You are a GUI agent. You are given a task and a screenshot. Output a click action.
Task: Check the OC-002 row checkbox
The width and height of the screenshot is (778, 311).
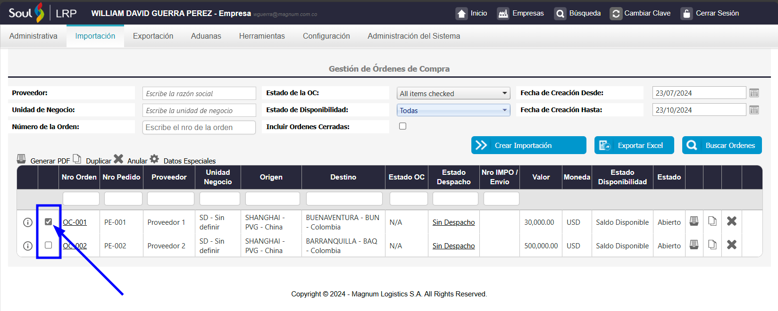click(x=49, y=245)
